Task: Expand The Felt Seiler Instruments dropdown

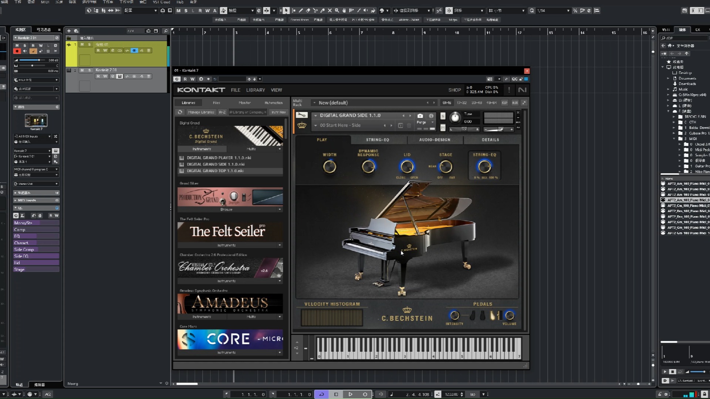Action: [x=280, y=245]
